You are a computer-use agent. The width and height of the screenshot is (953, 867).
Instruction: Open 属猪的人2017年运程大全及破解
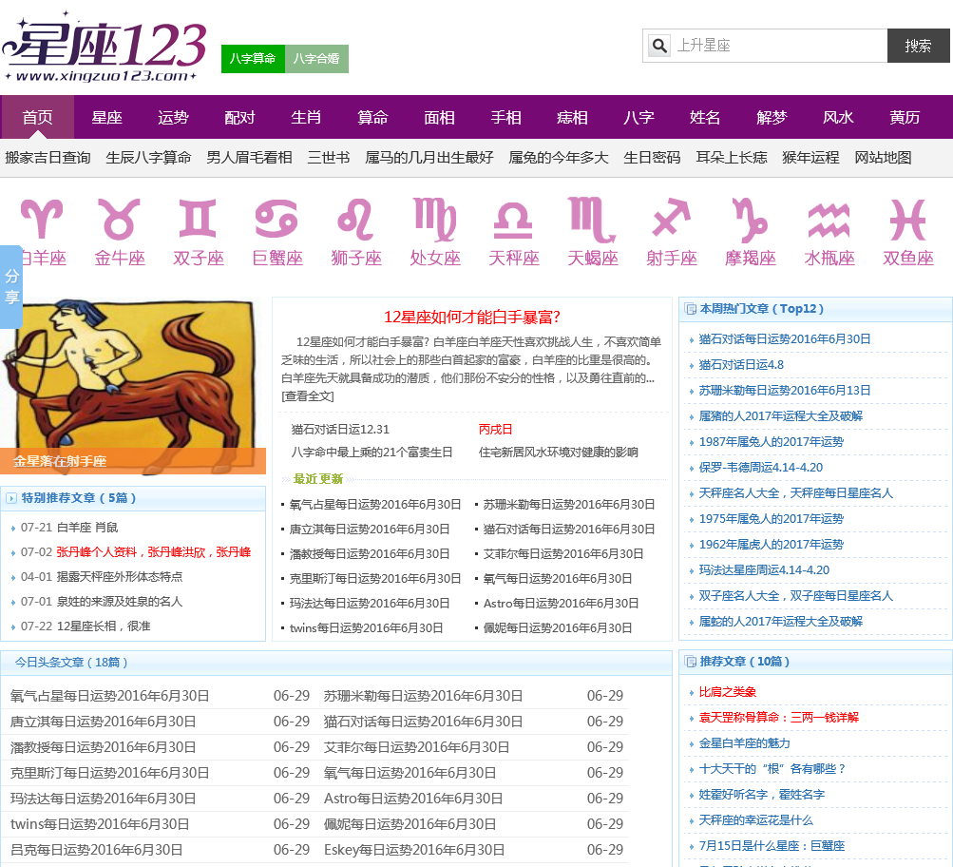(x=780, y=415)
